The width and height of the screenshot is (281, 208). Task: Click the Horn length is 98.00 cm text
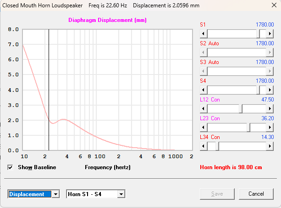231,167
